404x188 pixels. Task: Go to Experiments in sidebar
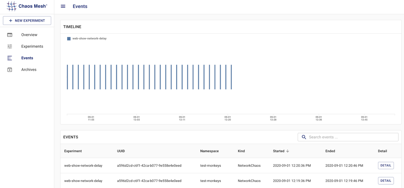pyautogui.click(x=32, y=47)
